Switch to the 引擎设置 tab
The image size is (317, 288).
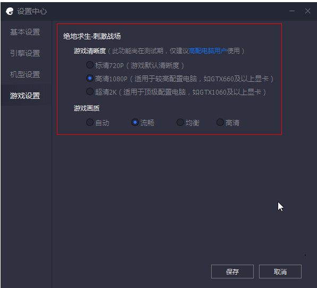coord(25,53)
